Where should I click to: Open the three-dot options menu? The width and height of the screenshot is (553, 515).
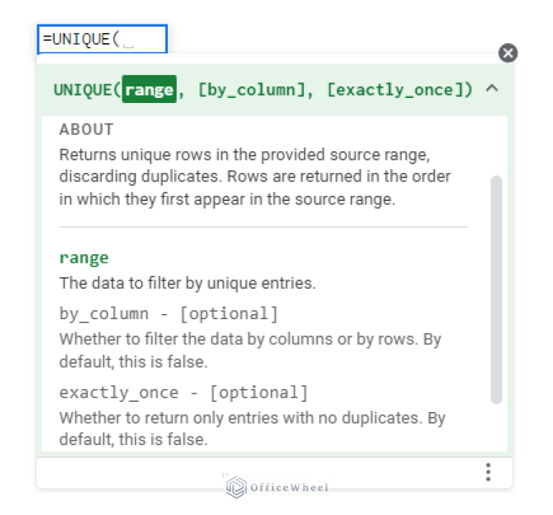pos(488,472)
